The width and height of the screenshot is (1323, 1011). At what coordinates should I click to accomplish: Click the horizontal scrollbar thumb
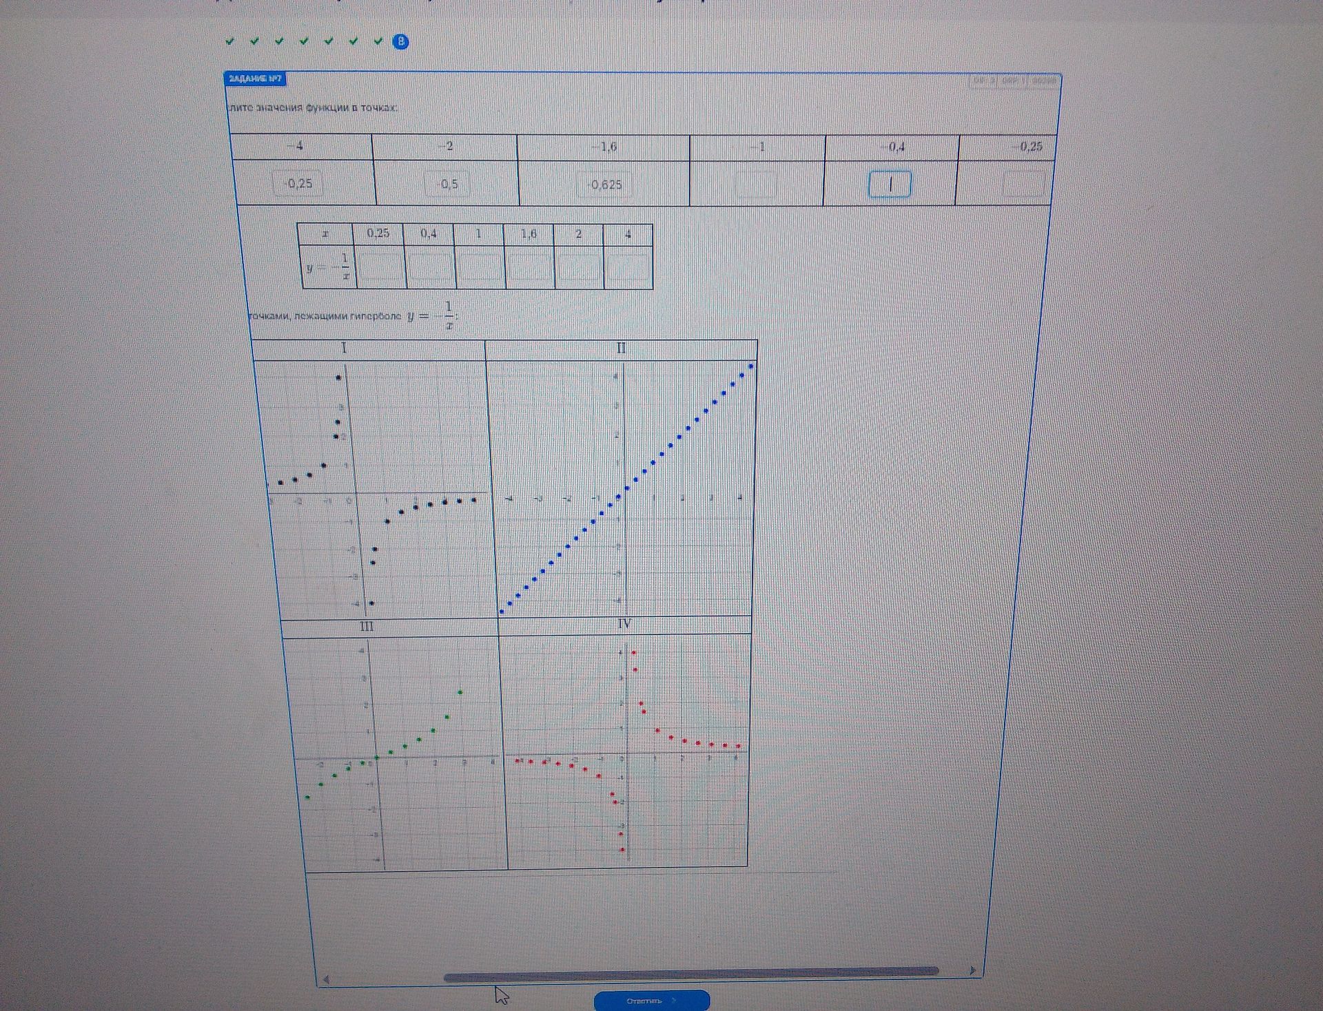(691, 974)
